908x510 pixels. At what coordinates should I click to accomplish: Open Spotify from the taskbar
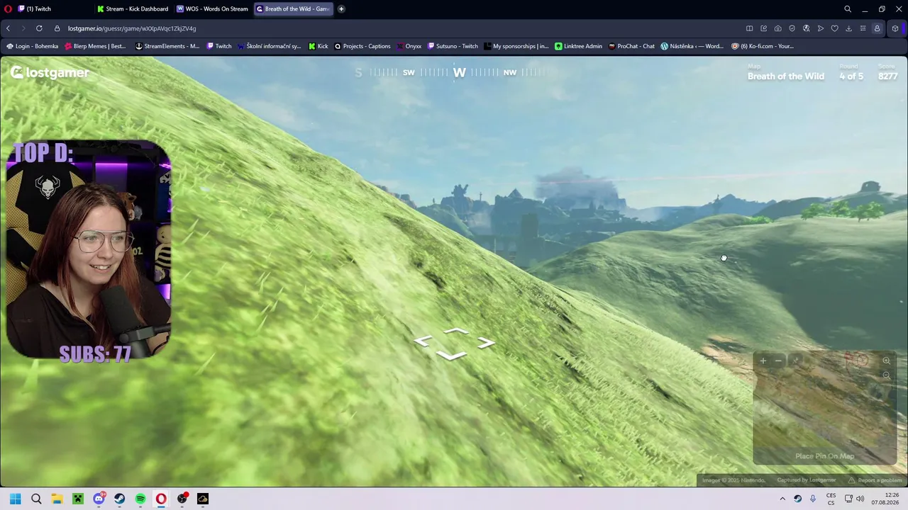(140, 499)
